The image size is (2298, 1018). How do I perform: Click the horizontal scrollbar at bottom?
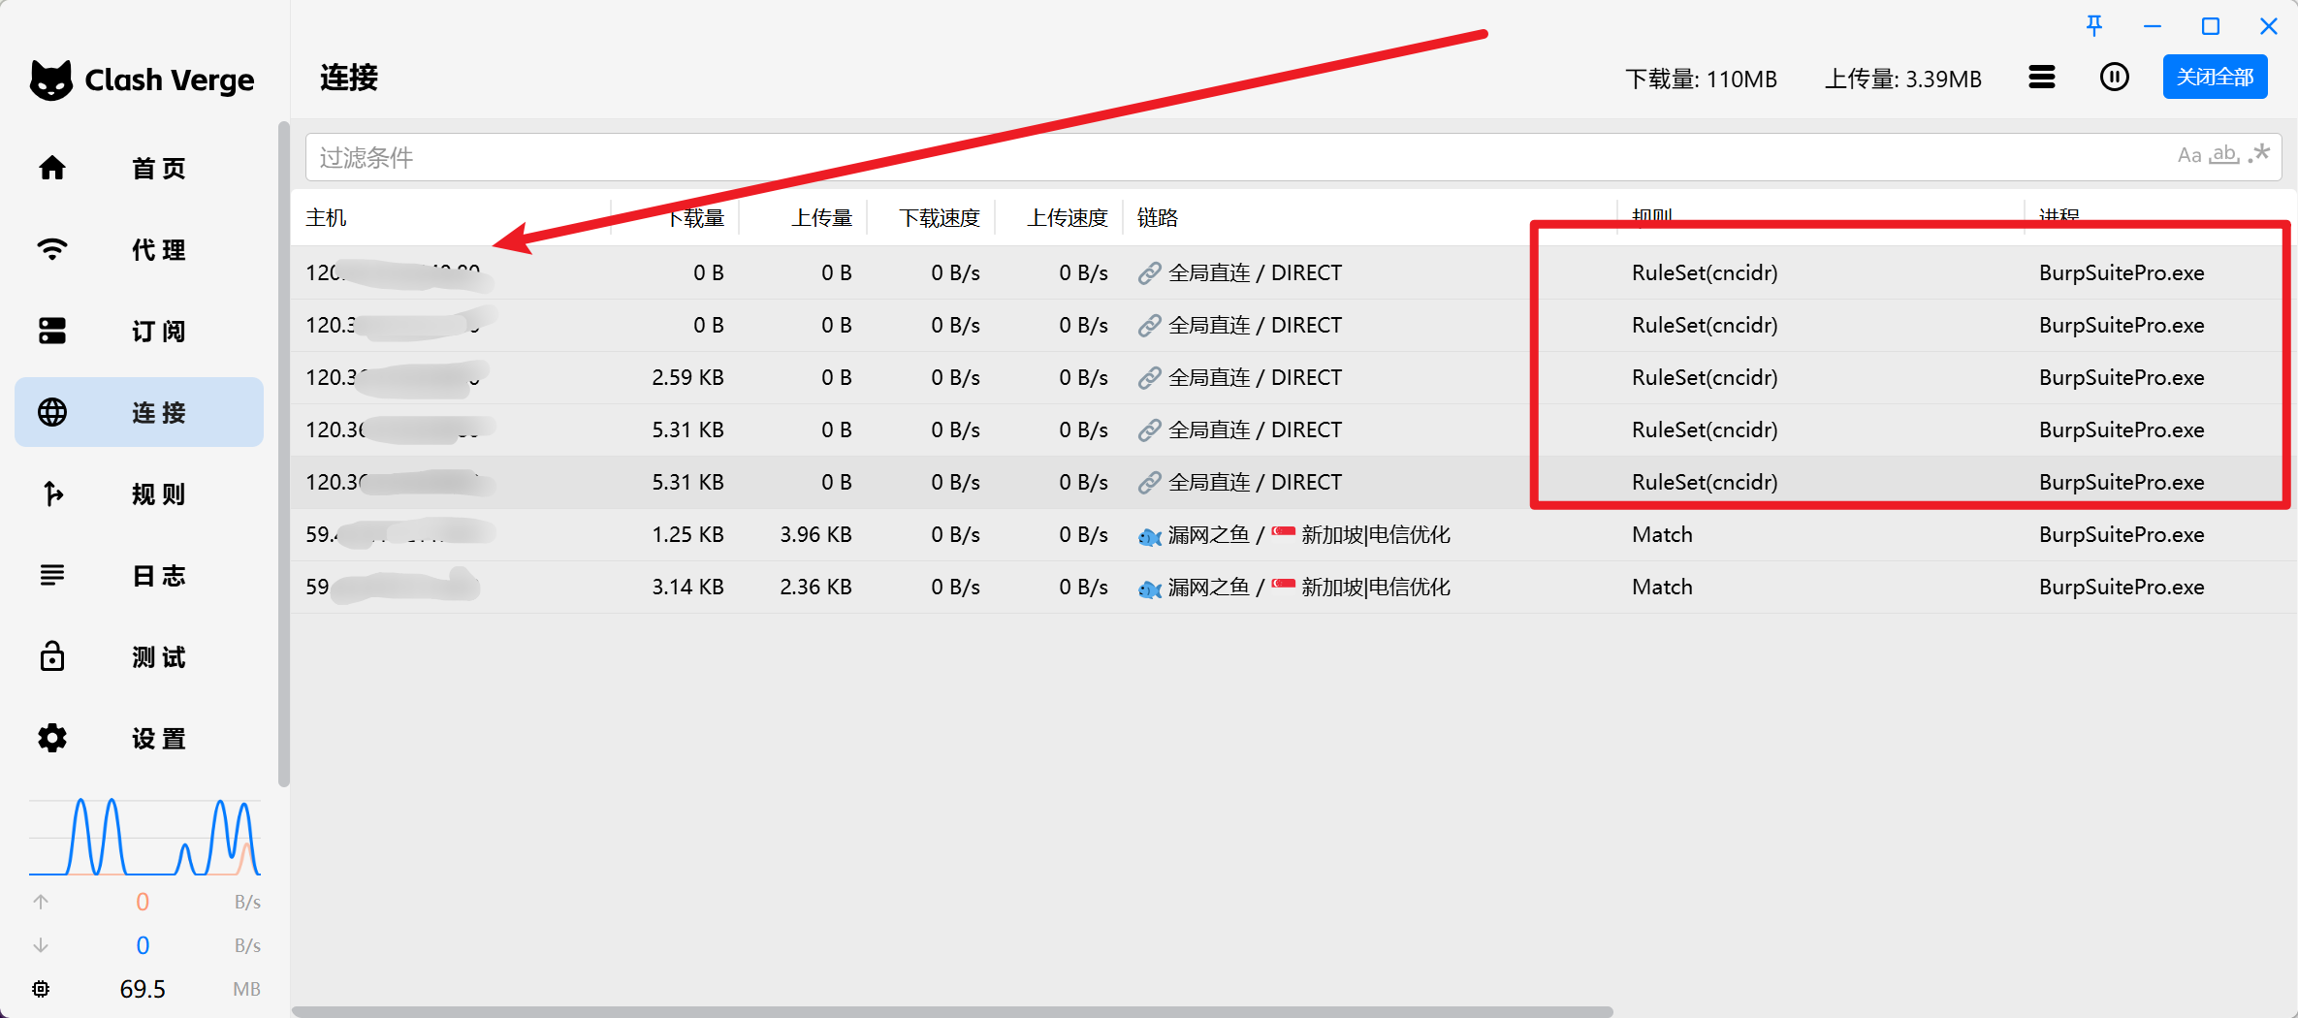coord(952,1011)
